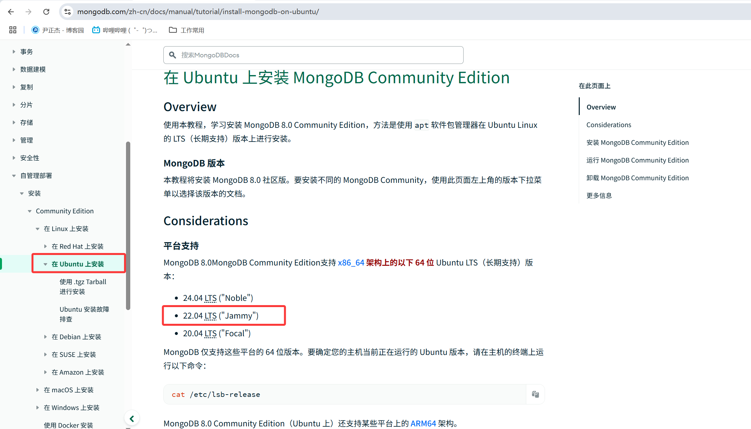
Task: Click the browser forward arrow
Action: (x=29, y=12)
